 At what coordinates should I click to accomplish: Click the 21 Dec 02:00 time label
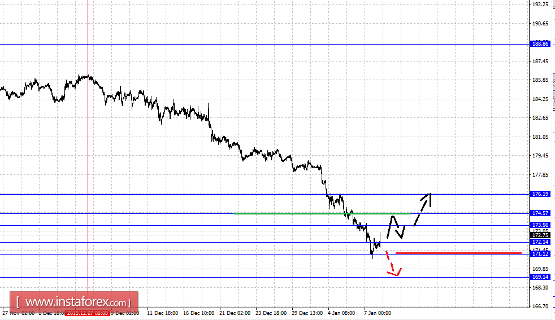pos(235,313)
